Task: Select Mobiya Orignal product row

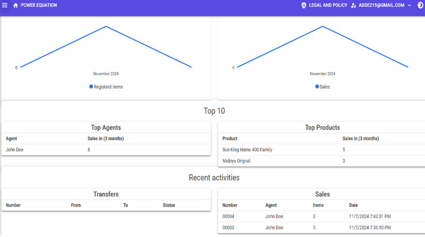Action: point(236,161)
